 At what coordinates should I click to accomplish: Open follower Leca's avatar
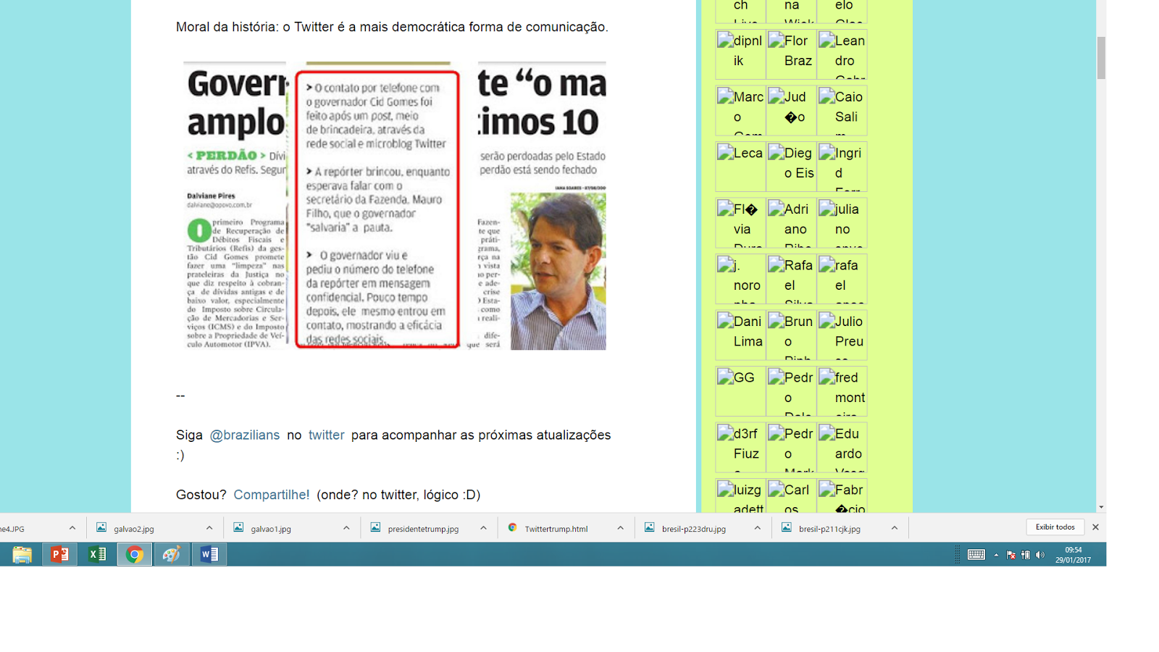[x=740, y=167]
